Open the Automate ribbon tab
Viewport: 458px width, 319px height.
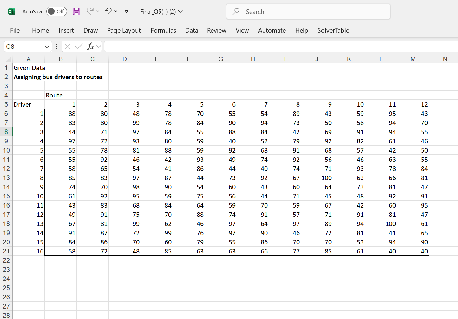(x=272, y=30)
